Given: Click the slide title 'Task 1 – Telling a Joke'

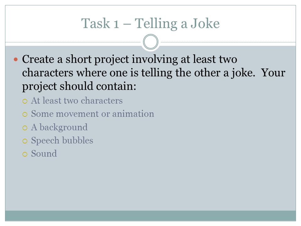Looking at the screenshot, I should [150, 24].
